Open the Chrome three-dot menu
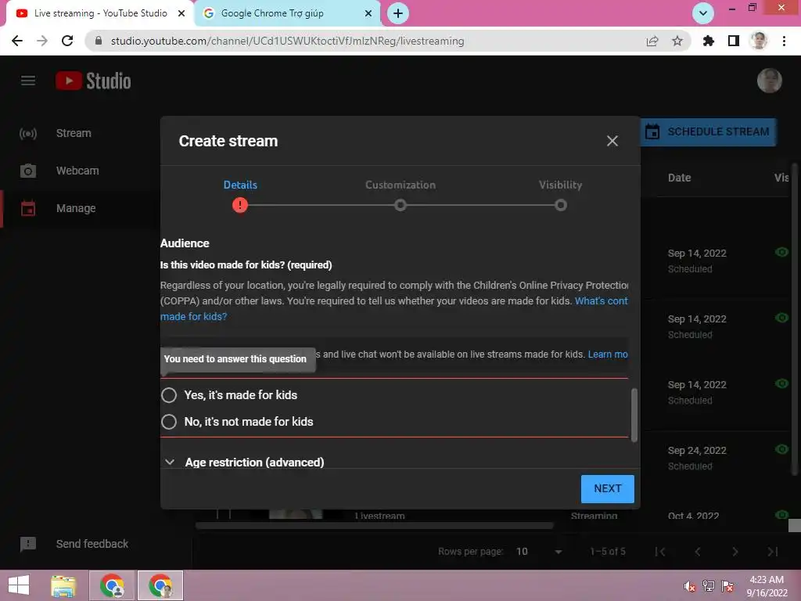 coord(784,41)
